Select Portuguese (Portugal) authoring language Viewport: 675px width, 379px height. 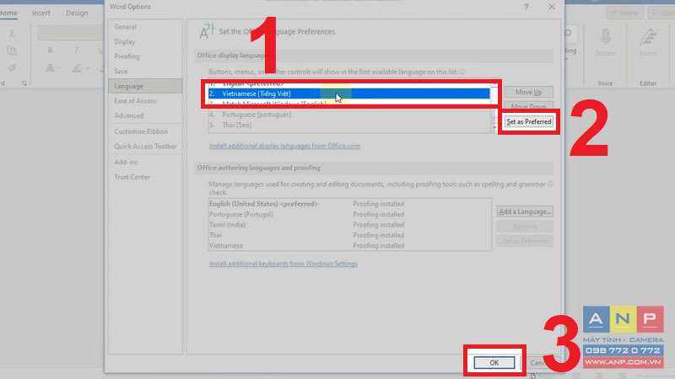pos(349,215)
